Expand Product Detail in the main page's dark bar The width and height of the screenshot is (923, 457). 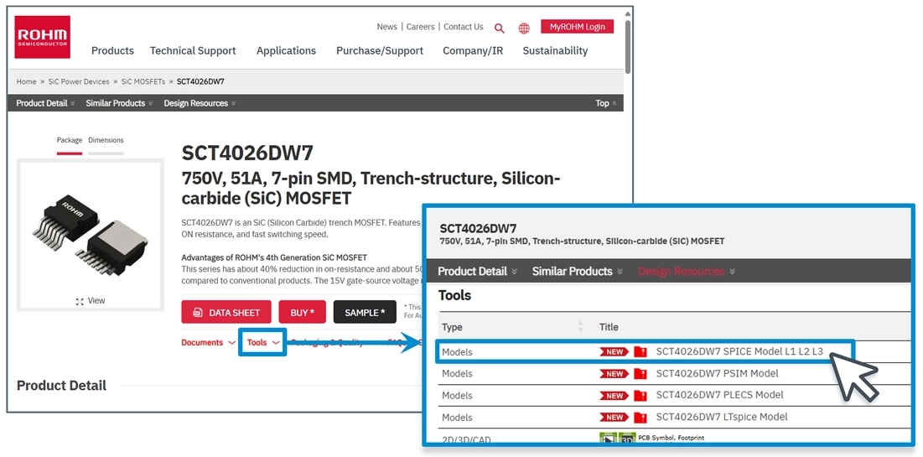tap(45, 103)
